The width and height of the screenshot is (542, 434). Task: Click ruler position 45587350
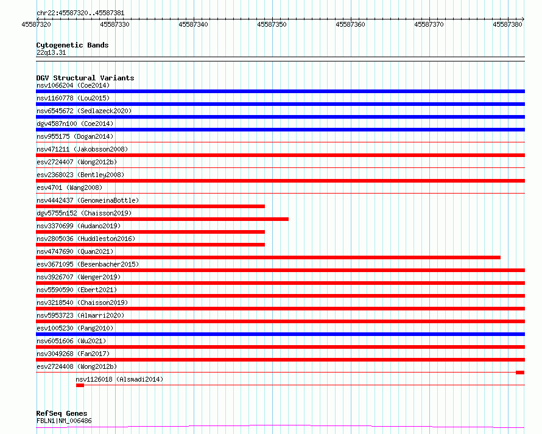pyautogui.click(x=272, y=24)
